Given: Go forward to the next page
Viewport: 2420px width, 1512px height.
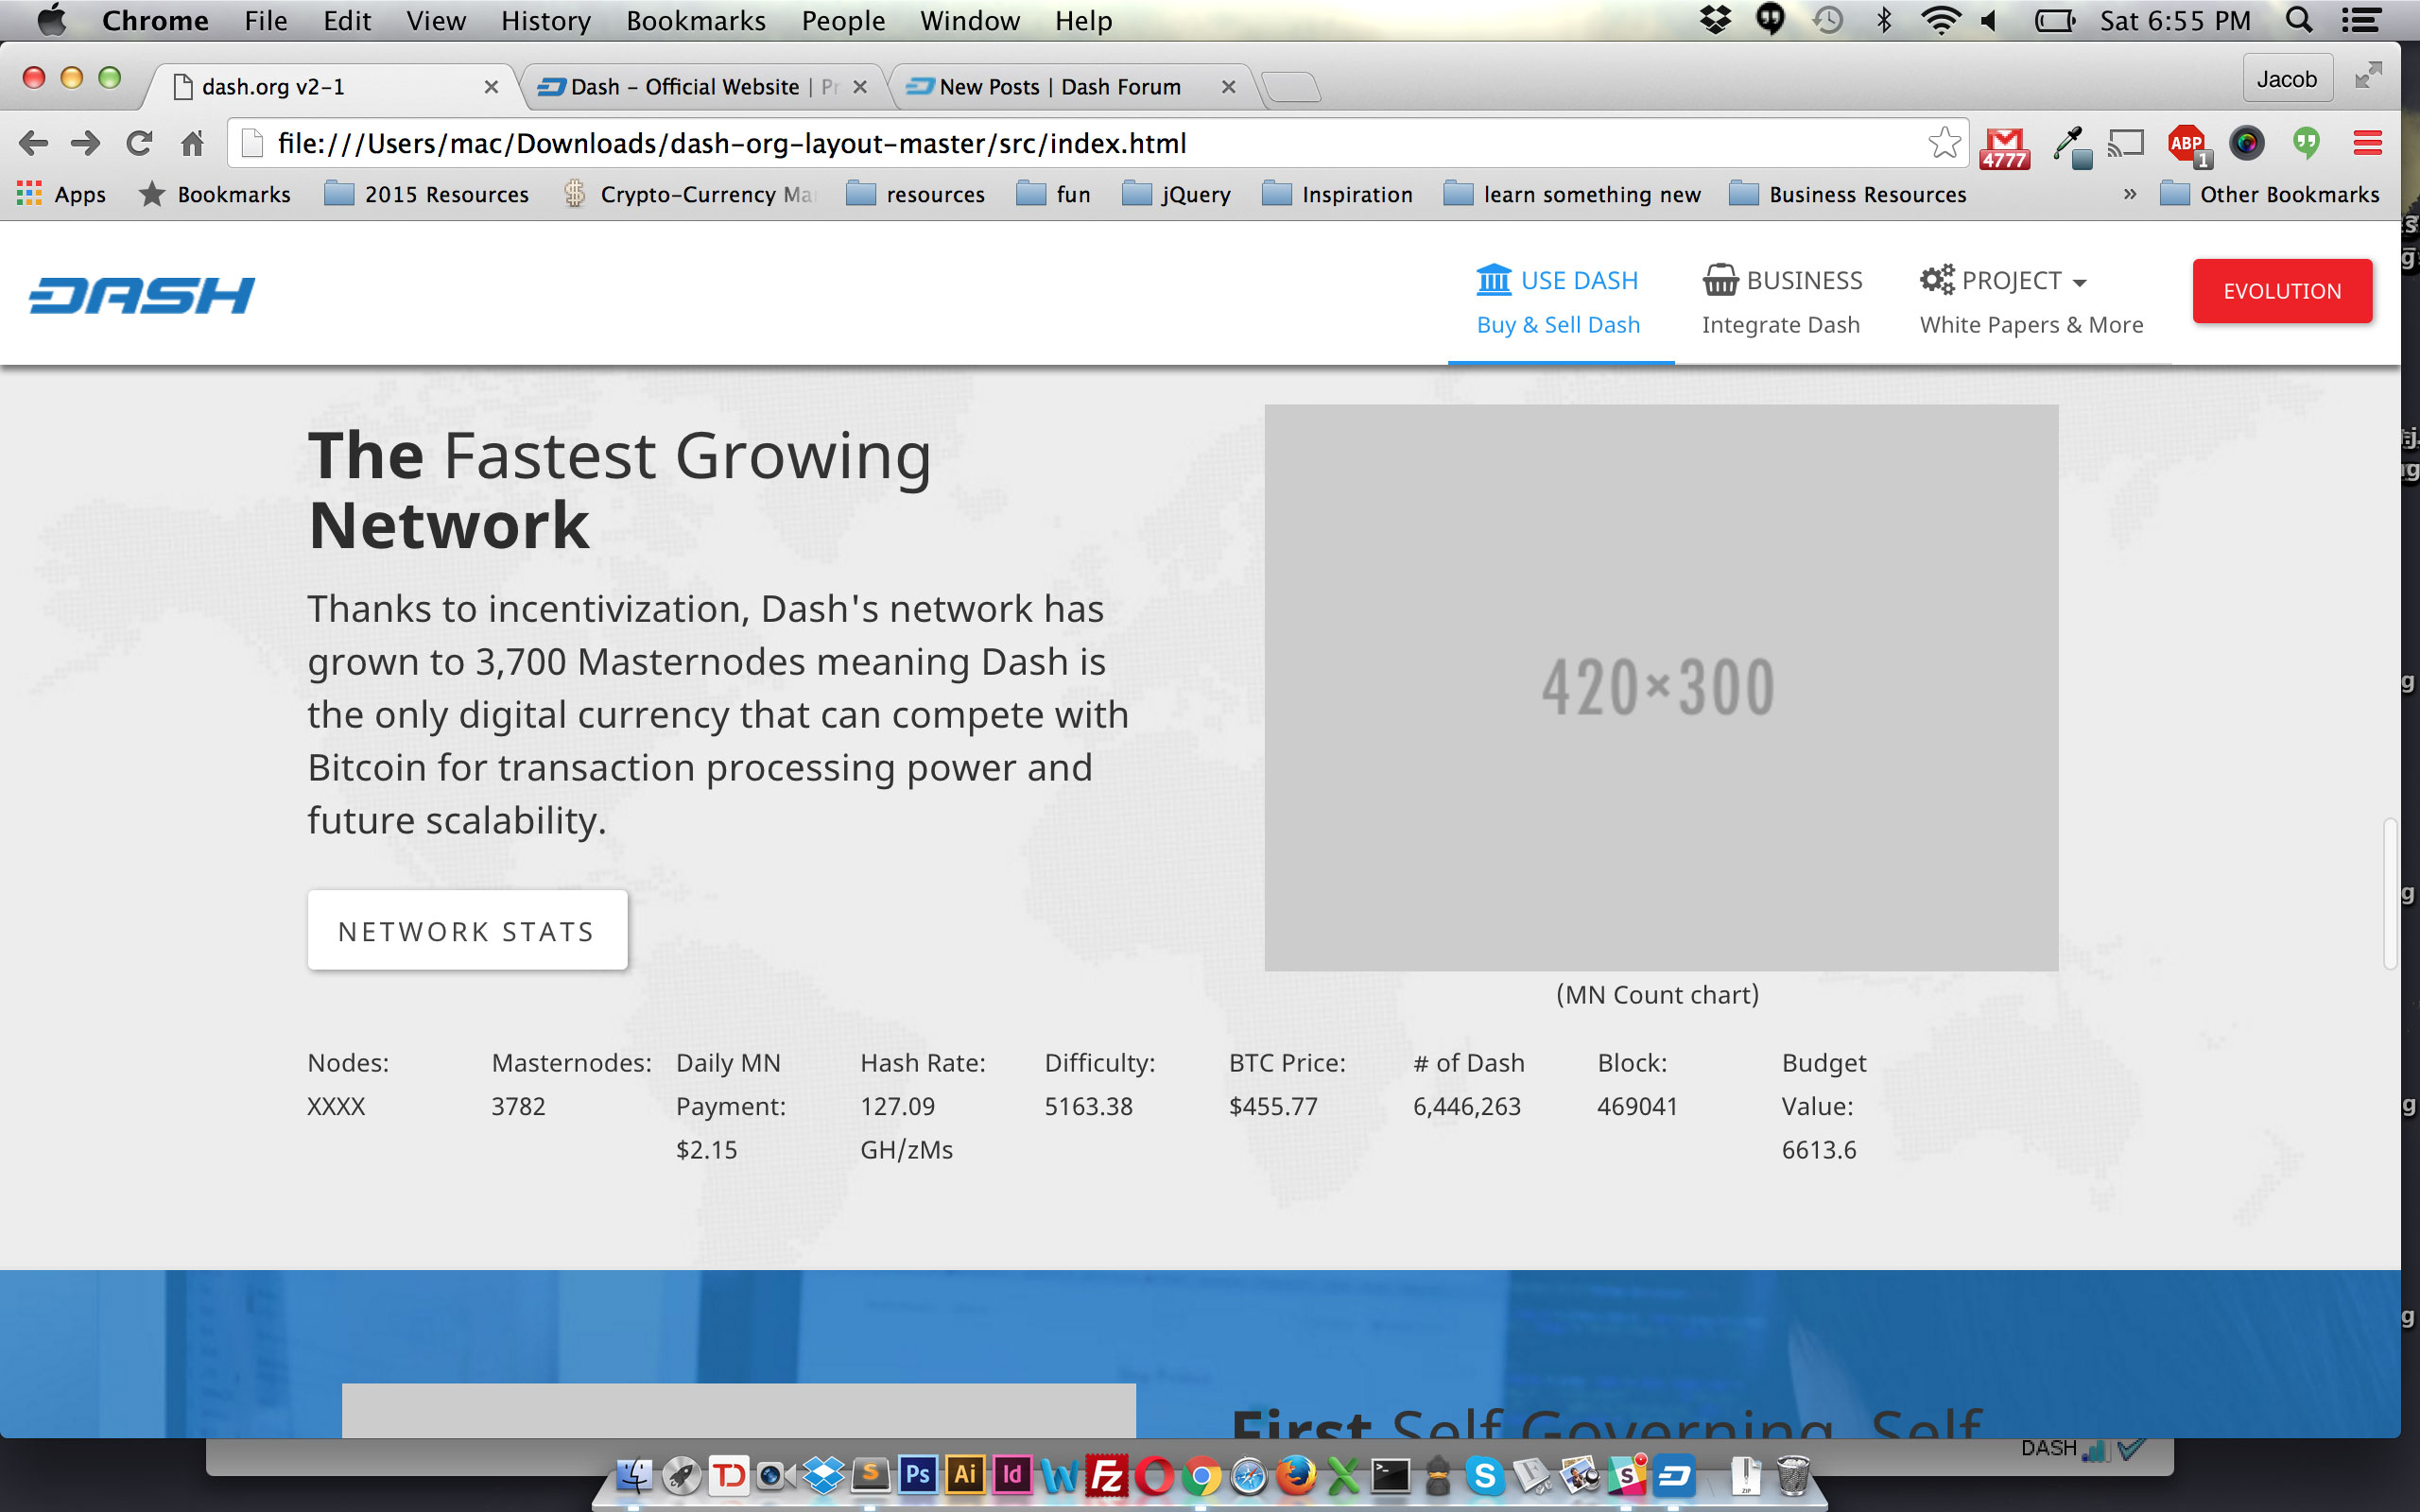Looking at the screenshot, I should 86,143.
